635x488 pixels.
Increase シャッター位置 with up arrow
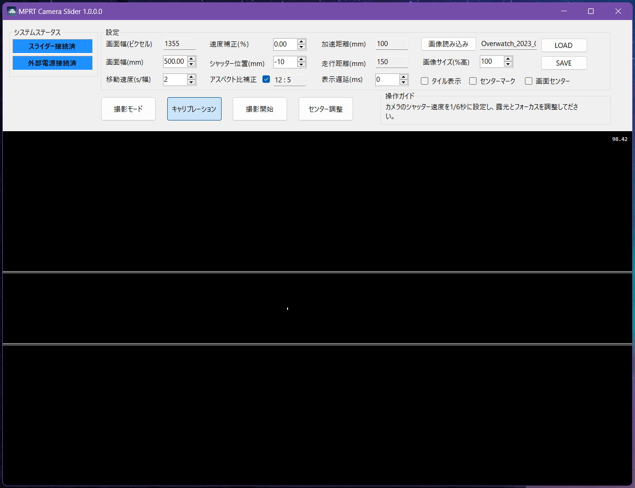pos(301,59)
